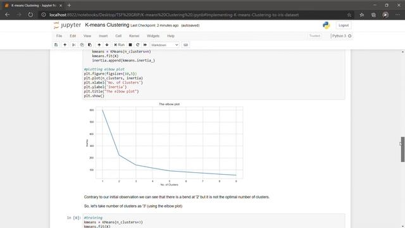Save notebook with the floppy disk icon
The image size is (405, 228).
56,45
